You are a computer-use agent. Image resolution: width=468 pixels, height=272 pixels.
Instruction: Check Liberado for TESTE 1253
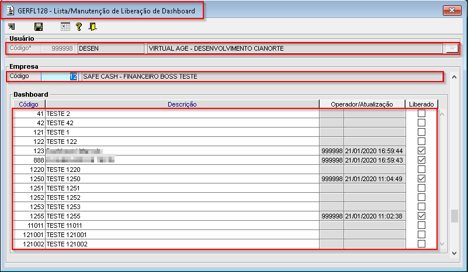point(421,207)
